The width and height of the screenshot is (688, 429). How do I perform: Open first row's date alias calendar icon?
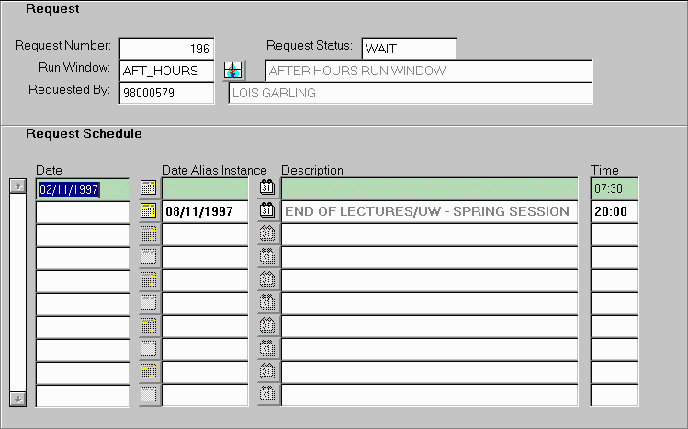[267, 188]
